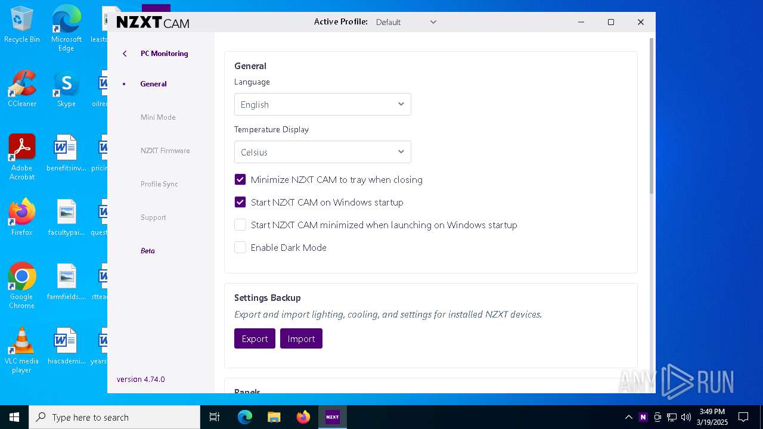The image size is (763, 429).
Task: Open the Windows Start menu
Action: click(14, 417)
